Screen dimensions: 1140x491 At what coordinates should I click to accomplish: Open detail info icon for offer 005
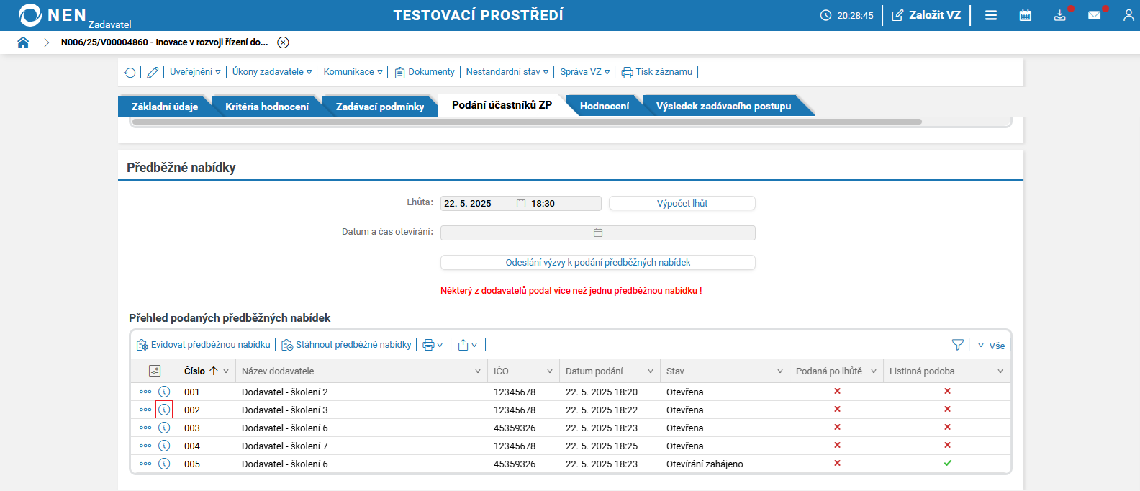tap(164, 464)
